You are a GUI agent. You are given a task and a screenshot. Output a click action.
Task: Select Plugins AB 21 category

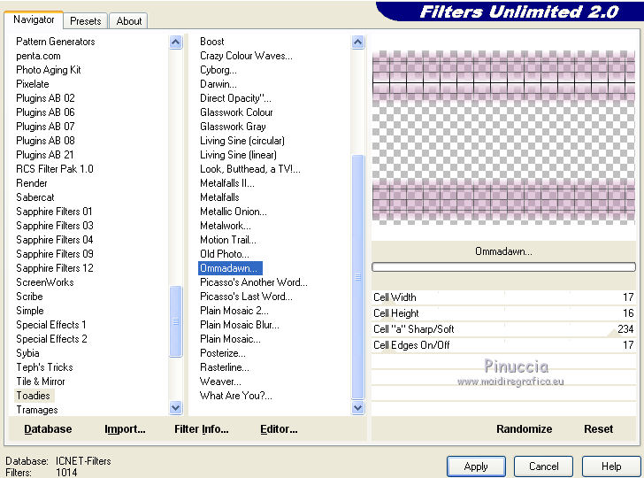click(x=45, y=155)
